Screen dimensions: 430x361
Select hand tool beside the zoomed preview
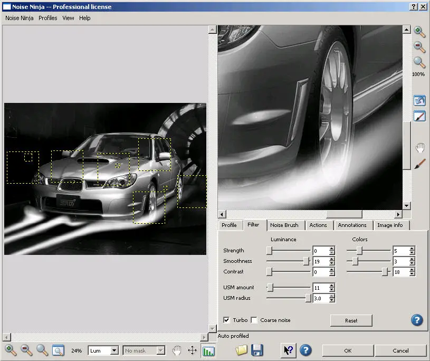click(419, 148)
